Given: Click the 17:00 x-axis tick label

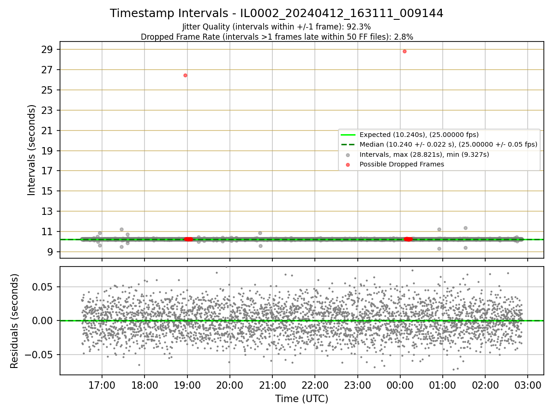Looking at the screenshot, I should click(102, 385).
